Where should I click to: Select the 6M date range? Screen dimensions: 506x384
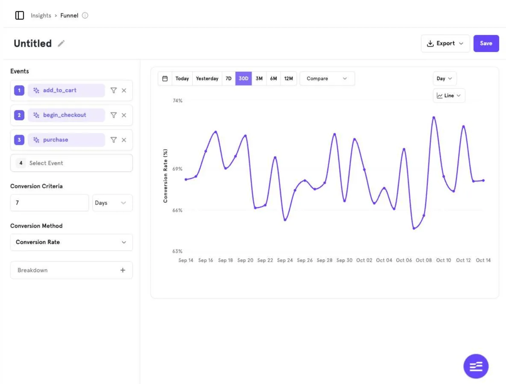point(274,79)
